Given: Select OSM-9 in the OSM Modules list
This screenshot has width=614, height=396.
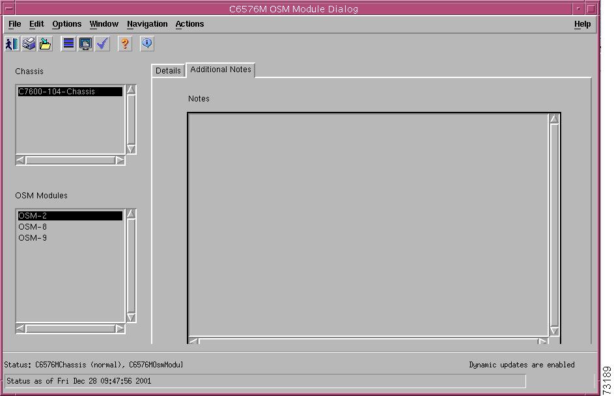Looking at the screenshot, I should coord(70,238).
